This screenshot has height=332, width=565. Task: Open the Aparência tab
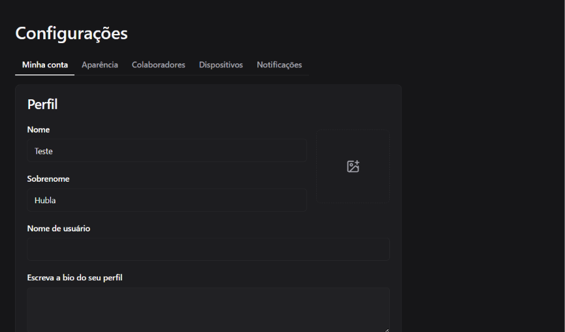[x=100, y=65]
